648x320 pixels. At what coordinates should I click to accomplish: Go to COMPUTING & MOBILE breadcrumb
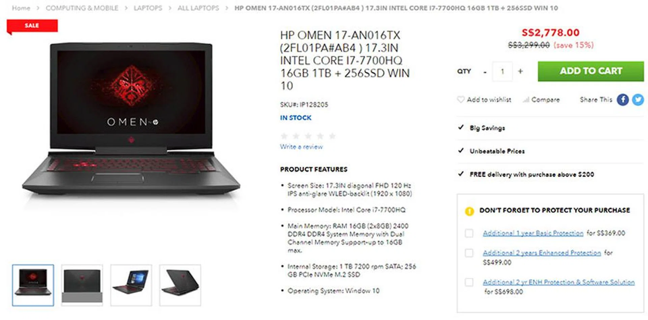pos(82,8)
